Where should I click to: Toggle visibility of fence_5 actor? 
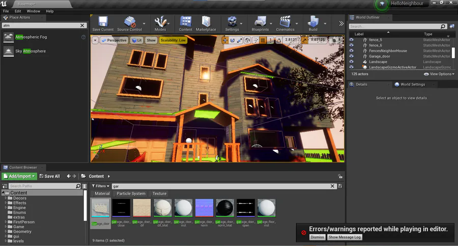(x=351, y=40)
